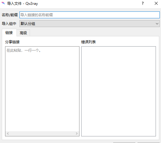The image size is (161, 143).
Task: Click the 名称/前缀 label text
Action: pyautogui.click(x=10, y=15)
